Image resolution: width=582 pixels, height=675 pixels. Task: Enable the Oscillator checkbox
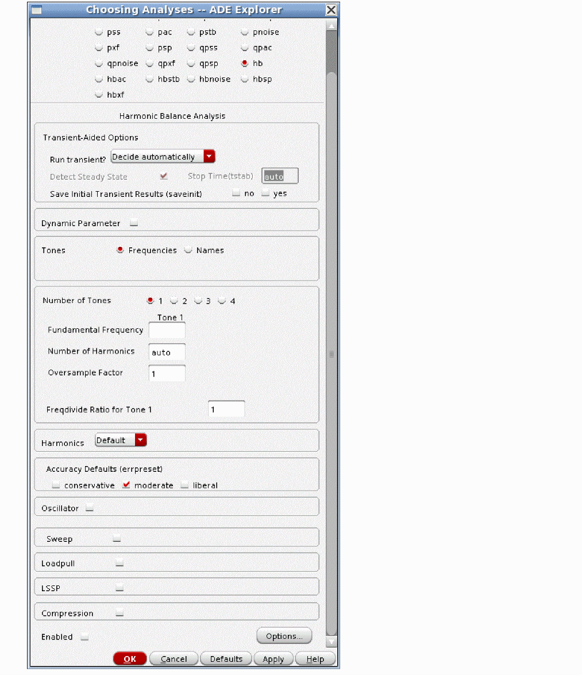click(90, 508)
